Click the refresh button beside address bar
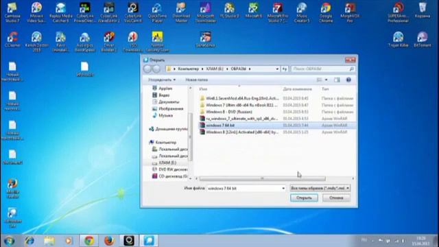 (284, 69)
